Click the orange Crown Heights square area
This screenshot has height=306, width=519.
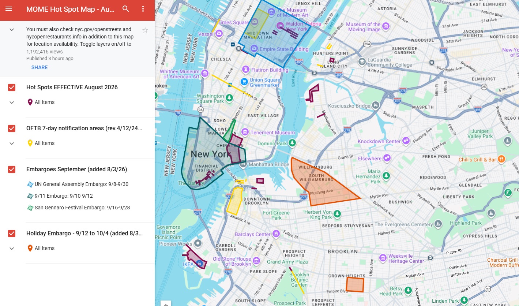click(x=355, y=285)
